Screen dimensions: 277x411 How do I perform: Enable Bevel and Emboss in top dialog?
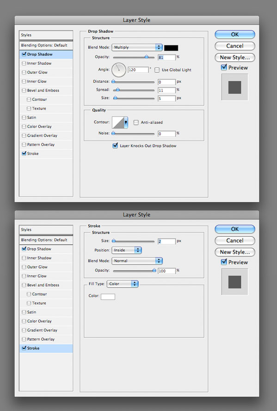24,91
